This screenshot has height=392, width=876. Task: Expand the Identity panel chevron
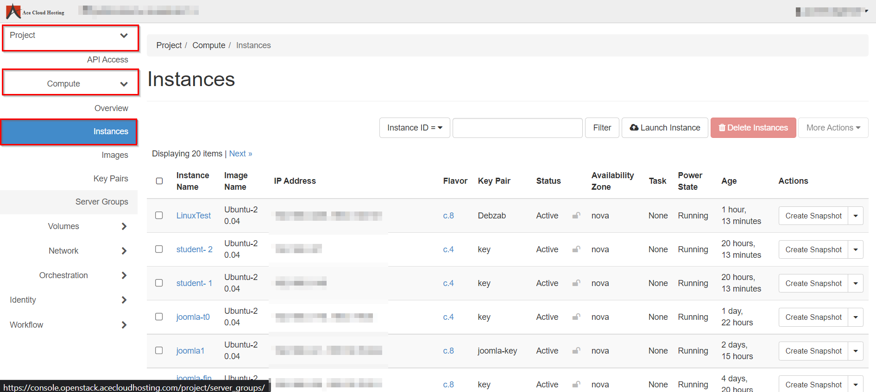[124, 300]
